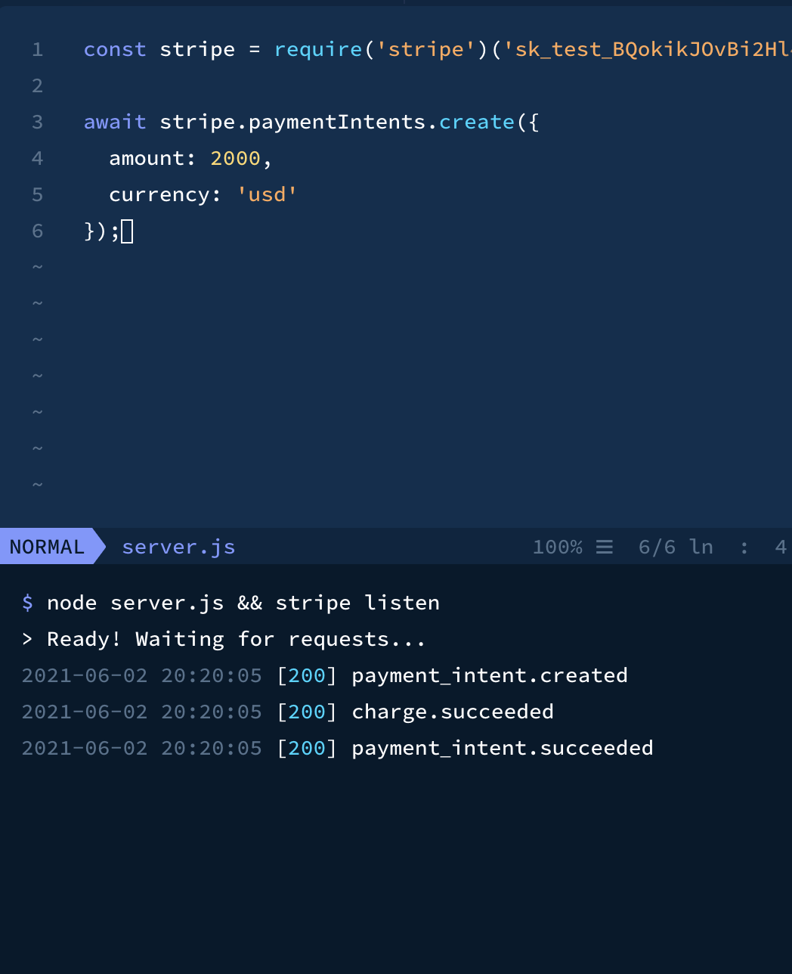Click the 6/6 ln line counter
This screenshot has height=974, width=792.
click(x=676, y=547)
